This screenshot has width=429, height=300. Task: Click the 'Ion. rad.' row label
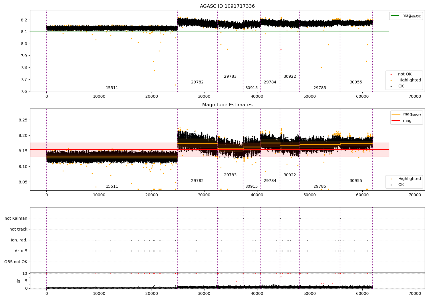19,240
